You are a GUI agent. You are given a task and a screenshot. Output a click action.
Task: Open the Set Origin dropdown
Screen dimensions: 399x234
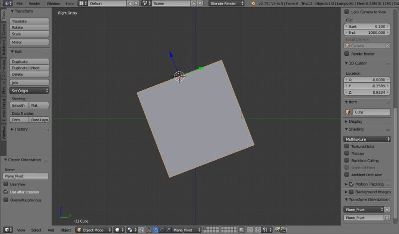(x=29, y=91)
